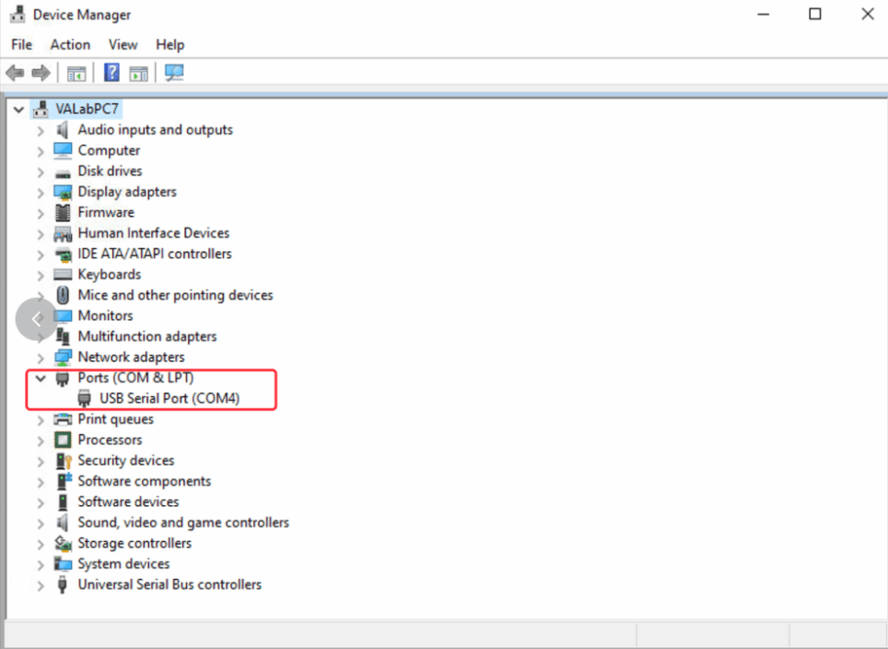Click the Back arrow toolbar button
This screenshot has height=649, width=888.
pyautogui.click(x=15, y=73)
